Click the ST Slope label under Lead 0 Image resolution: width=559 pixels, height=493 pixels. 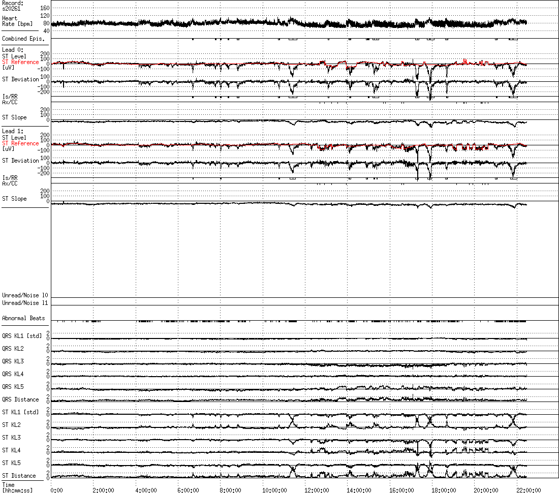14,117
